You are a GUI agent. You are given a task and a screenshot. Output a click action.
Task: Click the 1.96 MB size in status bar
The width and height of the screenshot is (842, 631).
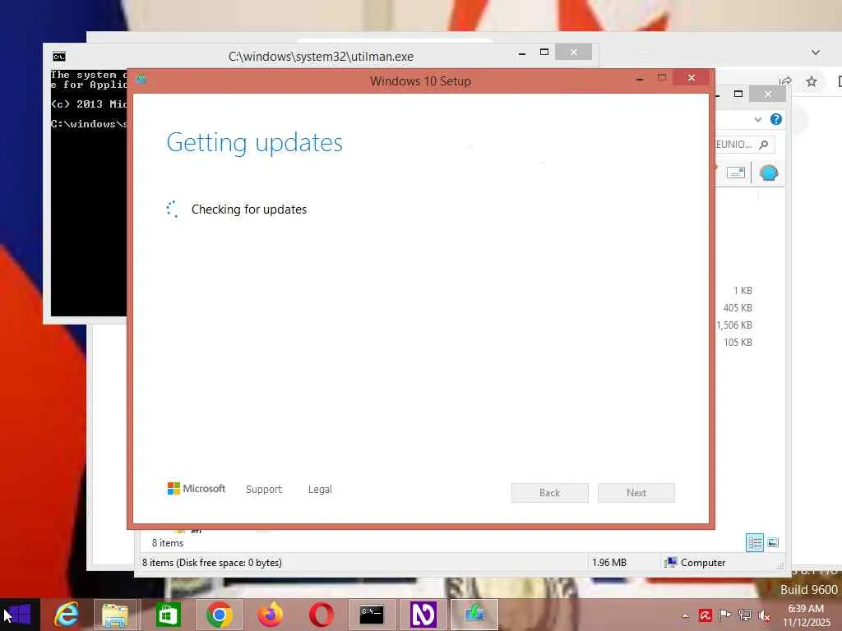click(609, 562)
